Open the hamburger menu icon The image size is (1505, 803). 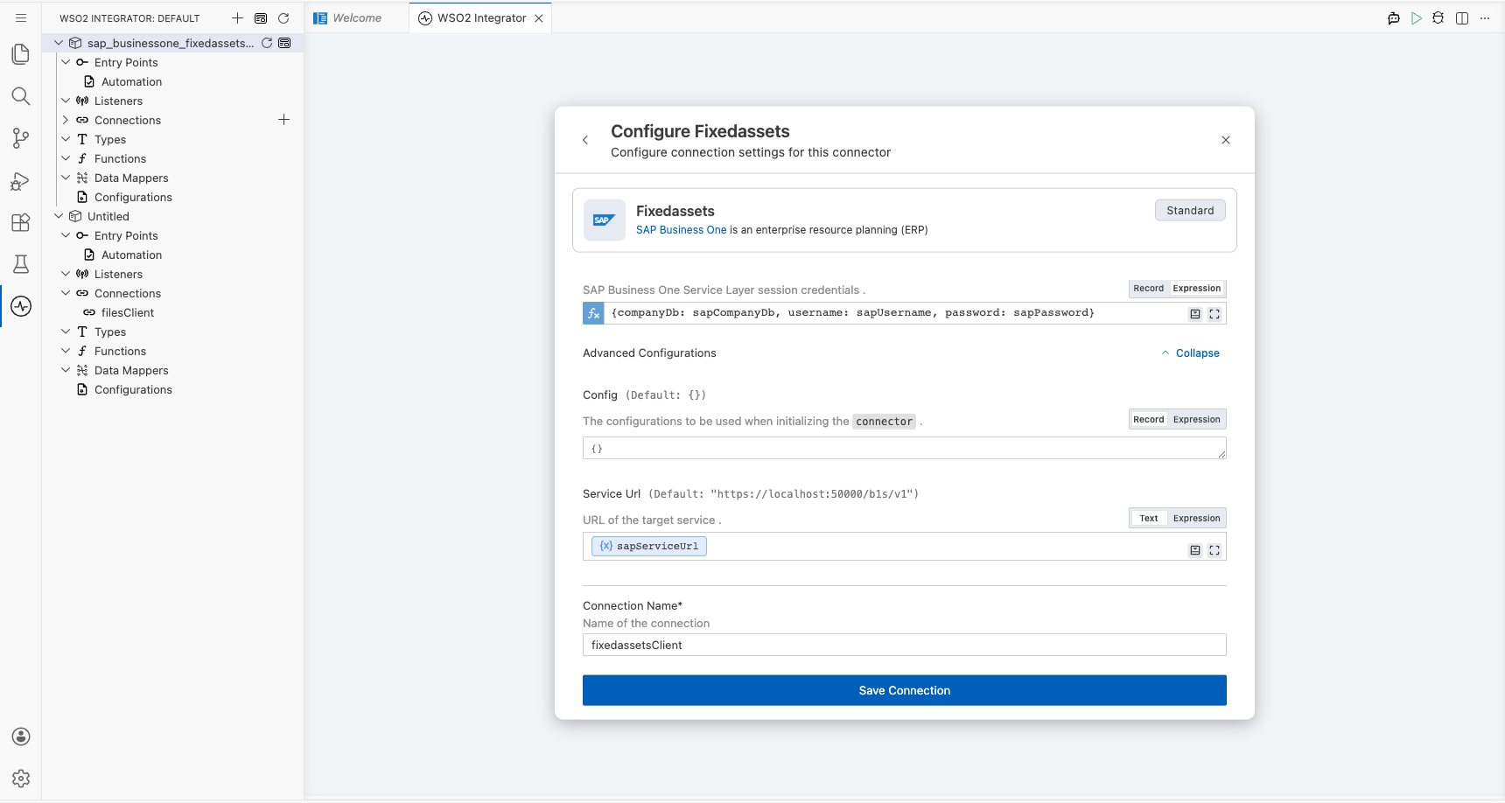pyautogui.click(x=21, y=18)
